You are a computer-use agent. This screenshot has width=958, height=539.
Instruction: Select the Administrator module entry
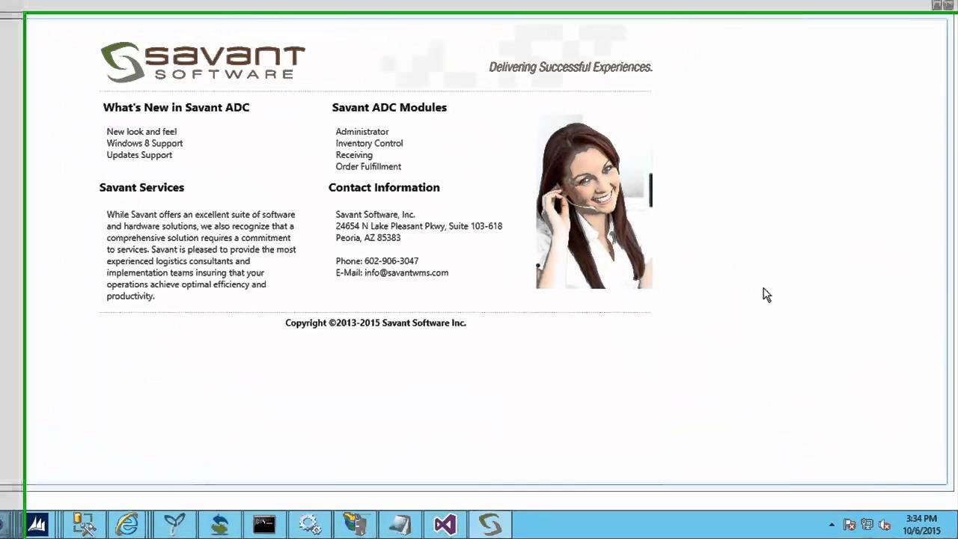click(x=362, y=132)
